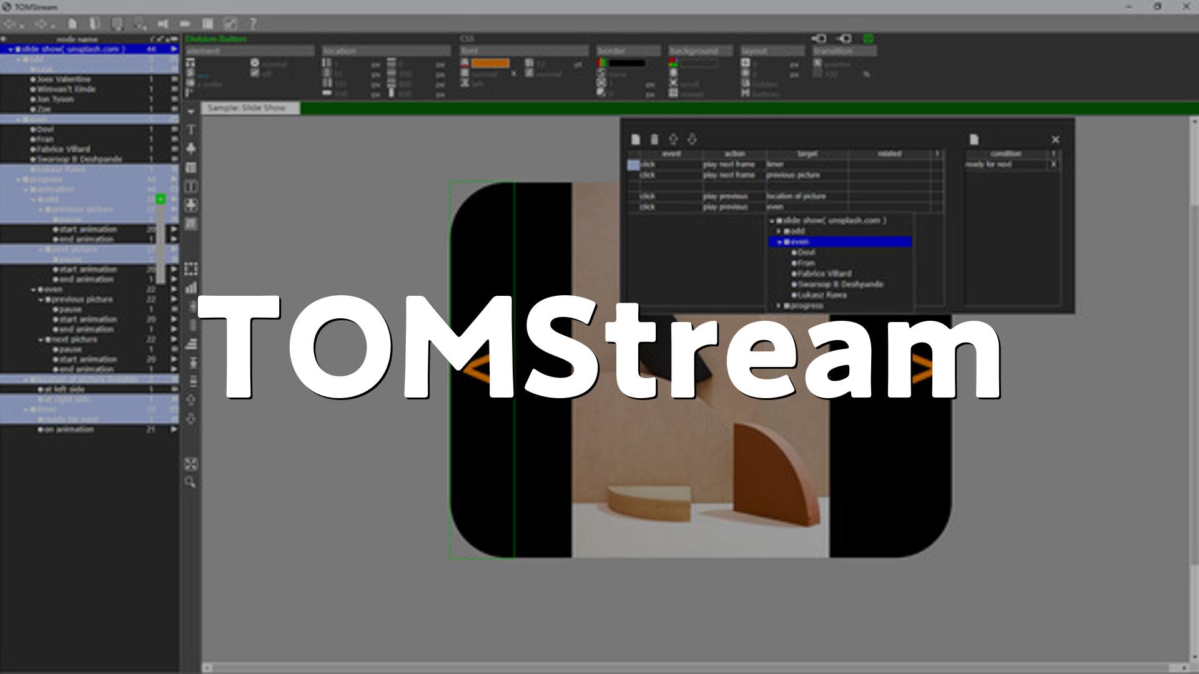Click the green icon at the top of the CSS panel

point(868,39)
